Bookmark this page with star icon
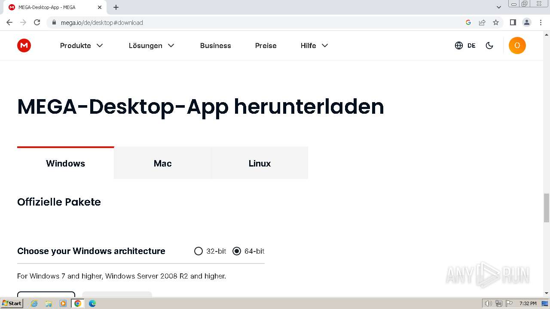Viewport: 550px width, 309px height. [x=496, y=22]
